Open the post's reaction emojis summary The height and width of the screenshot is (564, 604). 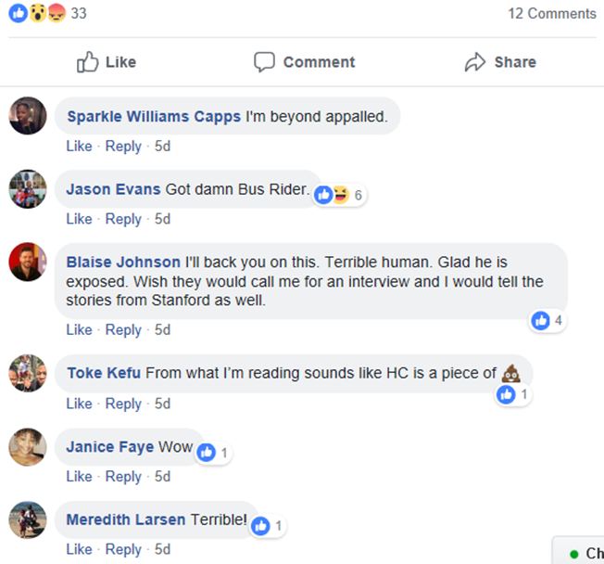point(37,14)
